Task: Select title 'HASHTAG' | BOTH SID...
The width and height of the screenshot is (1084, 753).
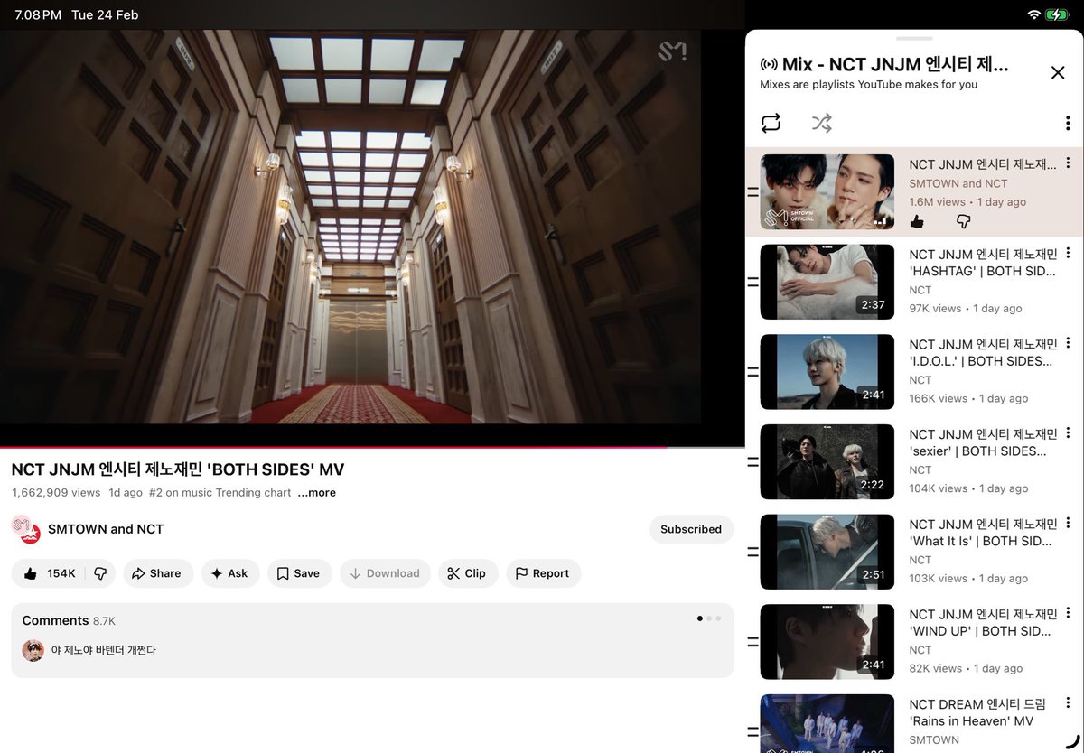Action: [983, 263]
